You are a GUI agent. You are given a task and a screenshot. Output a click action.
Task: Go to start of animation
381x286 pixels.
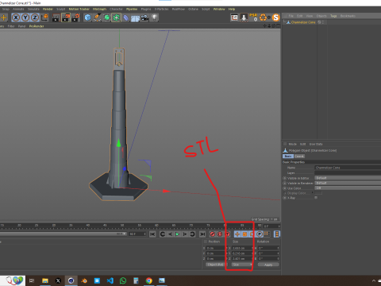click(152, 234)
